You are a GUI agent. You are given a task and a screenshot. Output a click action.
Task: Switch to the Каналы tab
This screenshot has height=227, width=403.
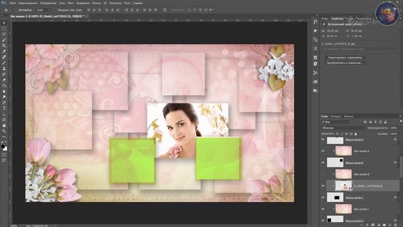pos(349,116)
